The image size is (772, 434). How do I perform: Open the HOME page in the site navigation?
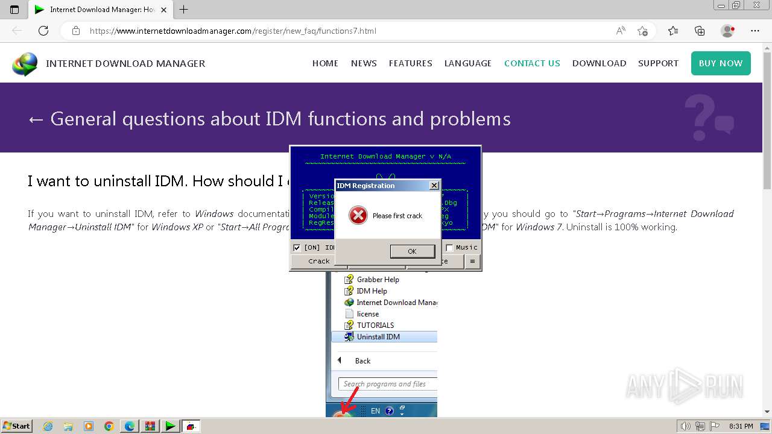(325, 63)
